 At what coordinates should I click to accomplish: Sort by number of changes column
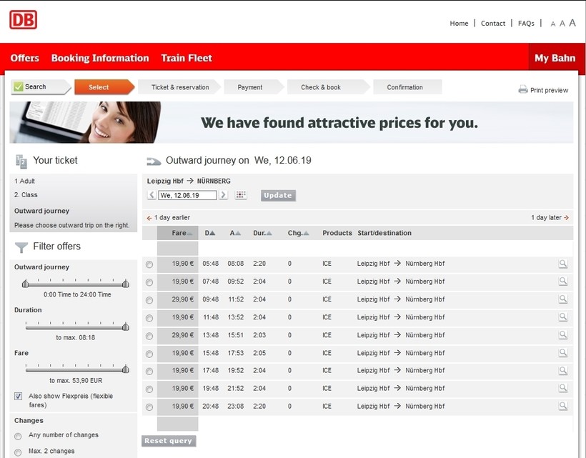click(298, 233)
